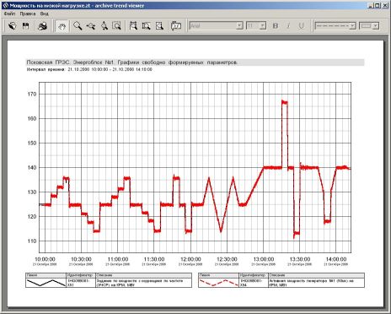Click the red spike peak near 167

tap(285, 102)
